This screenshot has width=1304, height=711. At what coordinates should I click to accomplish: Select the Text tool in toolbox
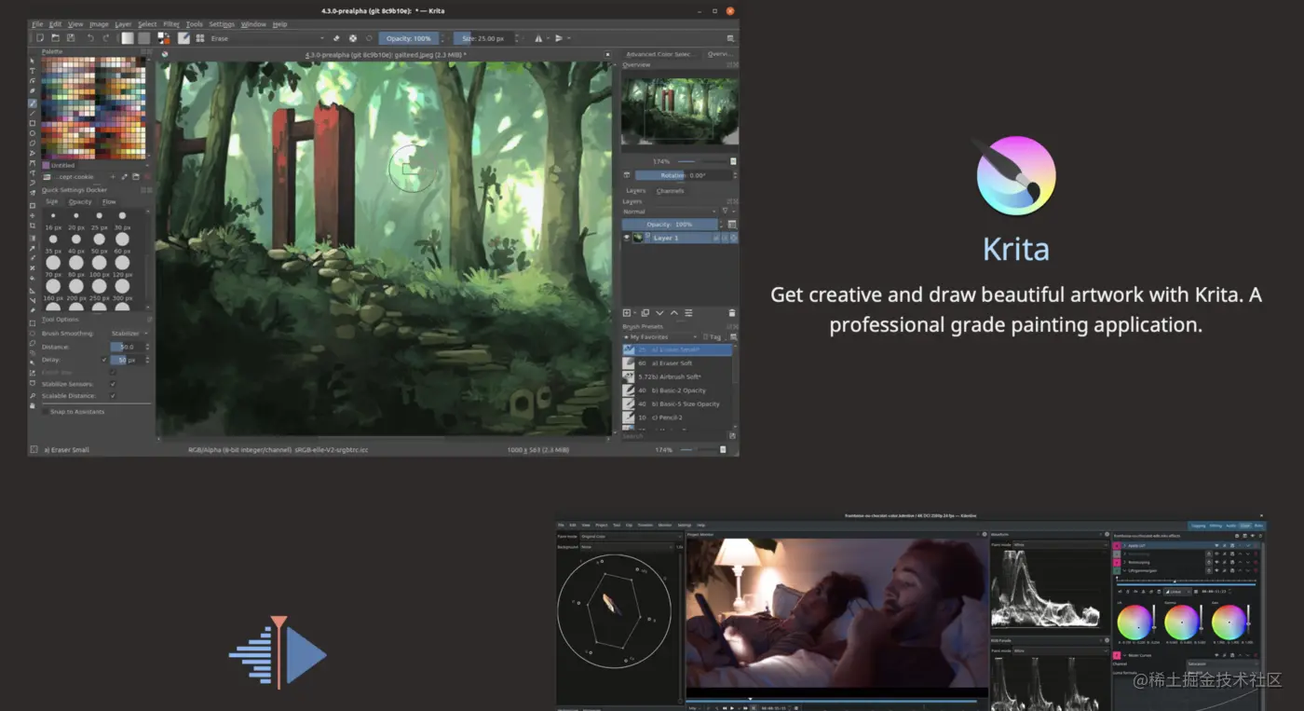33,71
